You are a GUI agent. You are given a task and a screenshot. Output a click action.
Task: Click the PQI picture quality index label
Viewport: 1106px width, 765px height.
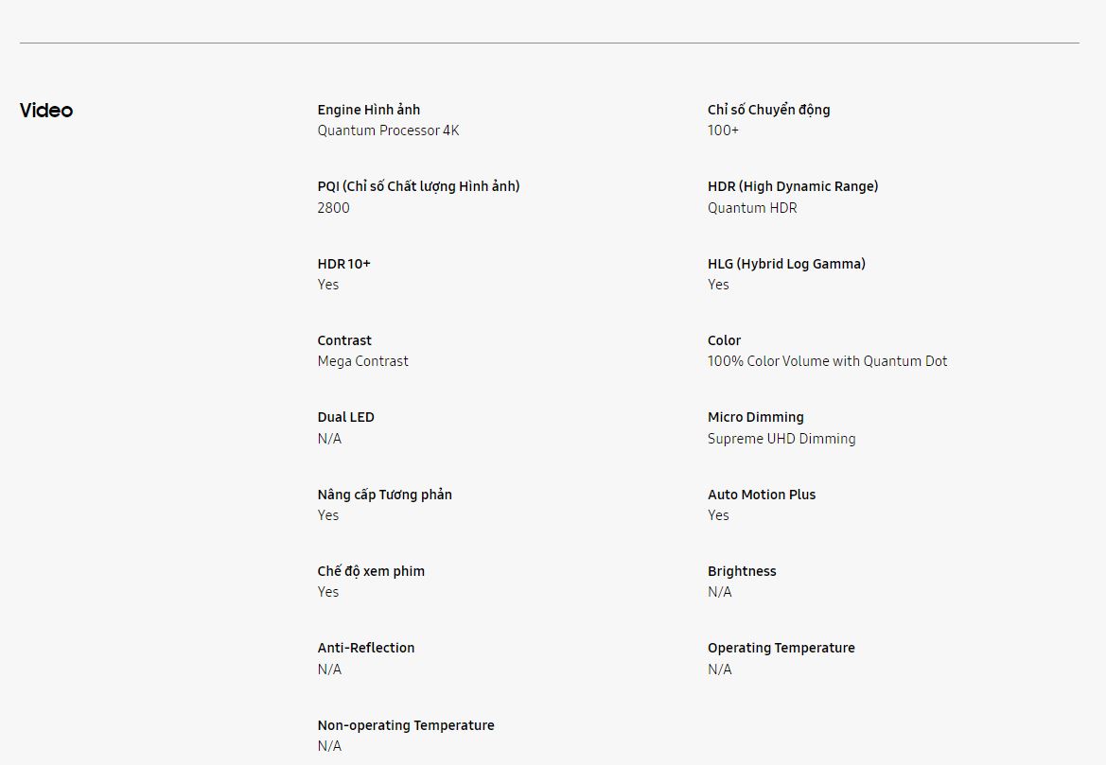[x=418, y=186]
